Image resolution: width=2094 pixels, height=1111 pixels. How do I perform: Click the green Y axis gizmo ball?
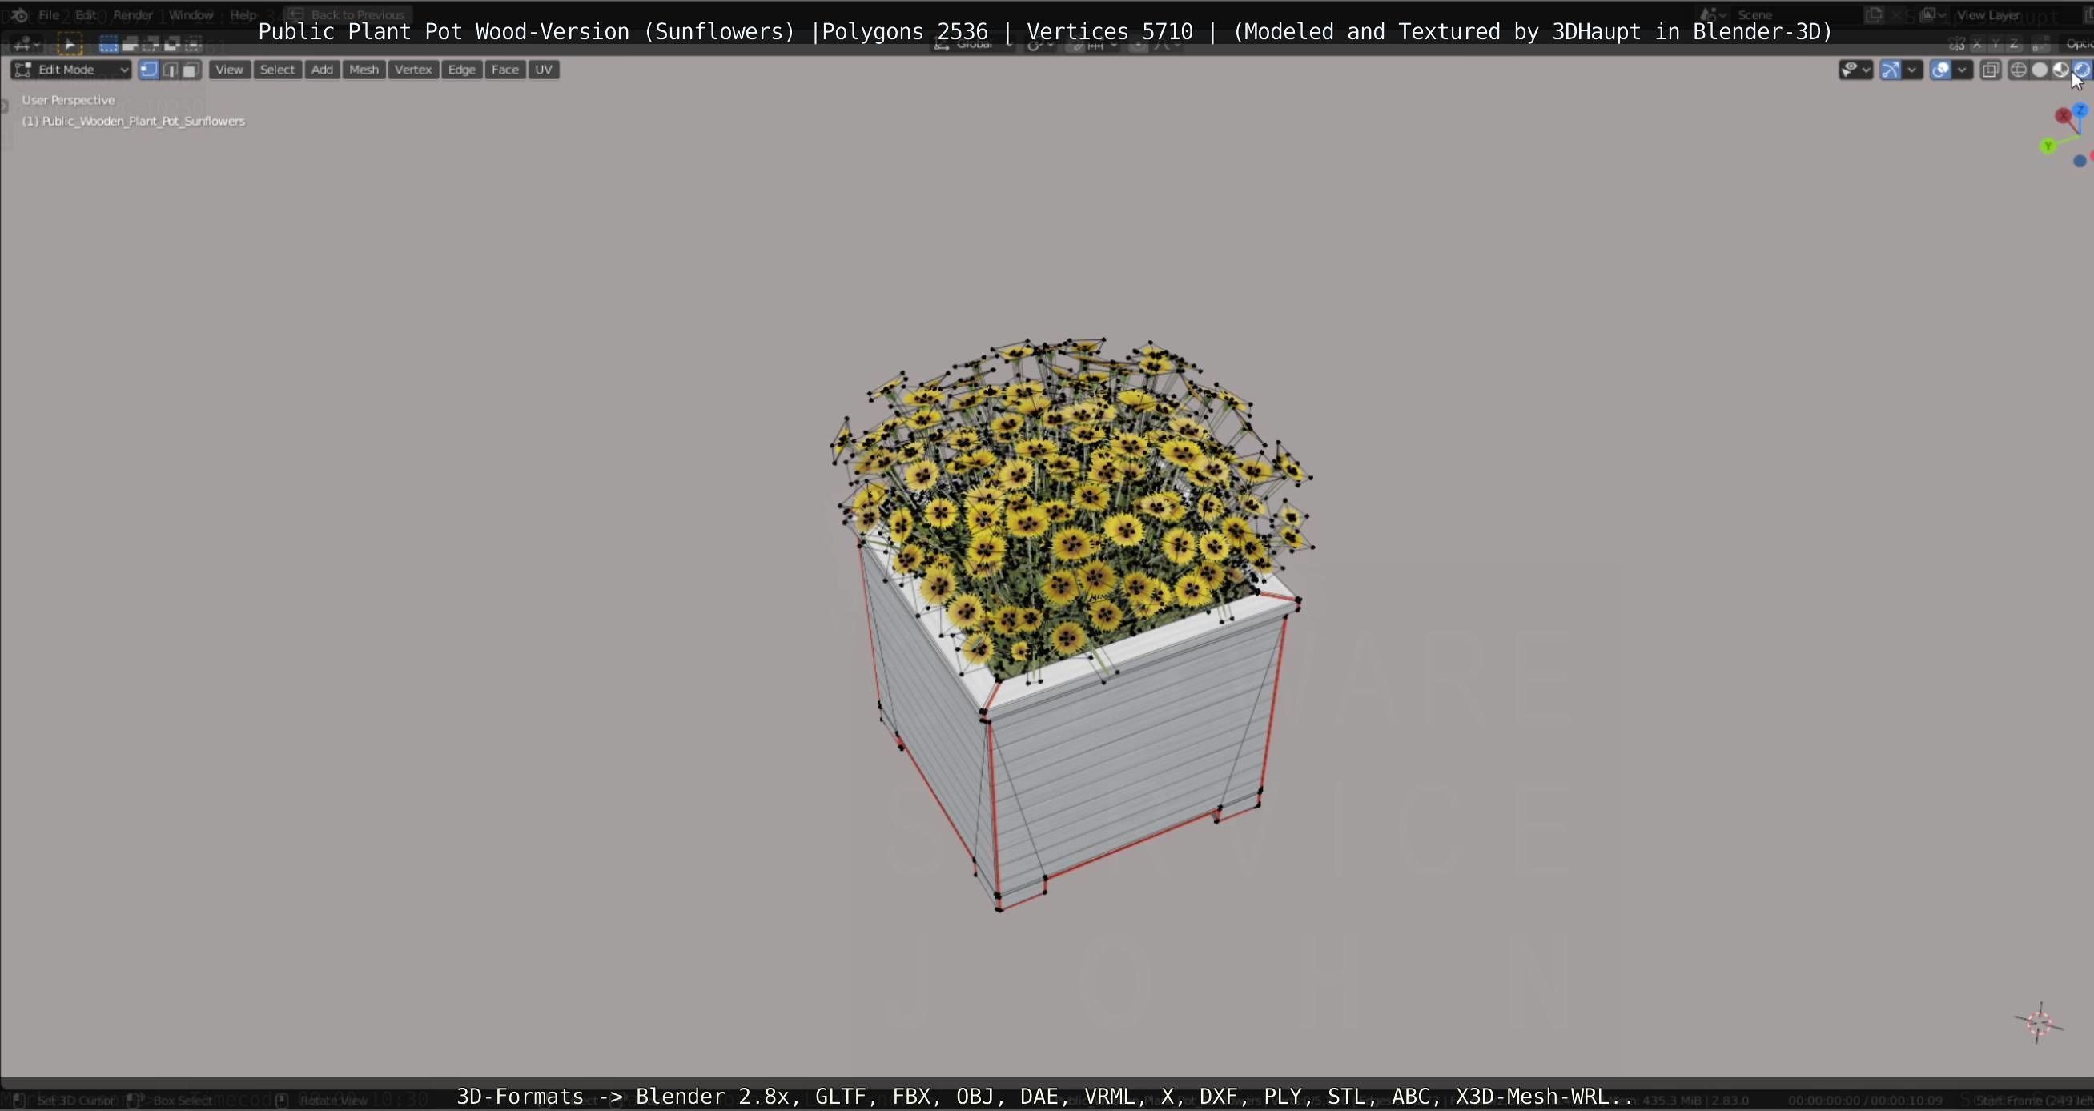point(2048,146)
